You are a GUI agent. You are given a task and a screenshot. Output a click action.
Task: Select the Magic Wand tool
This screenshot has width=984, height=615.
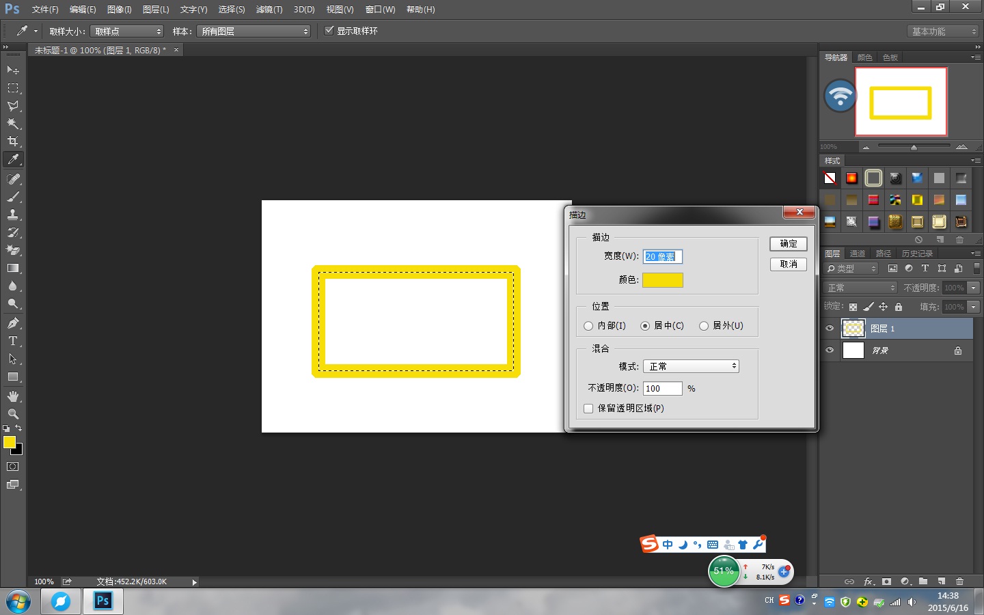click(x=13, y=124)
